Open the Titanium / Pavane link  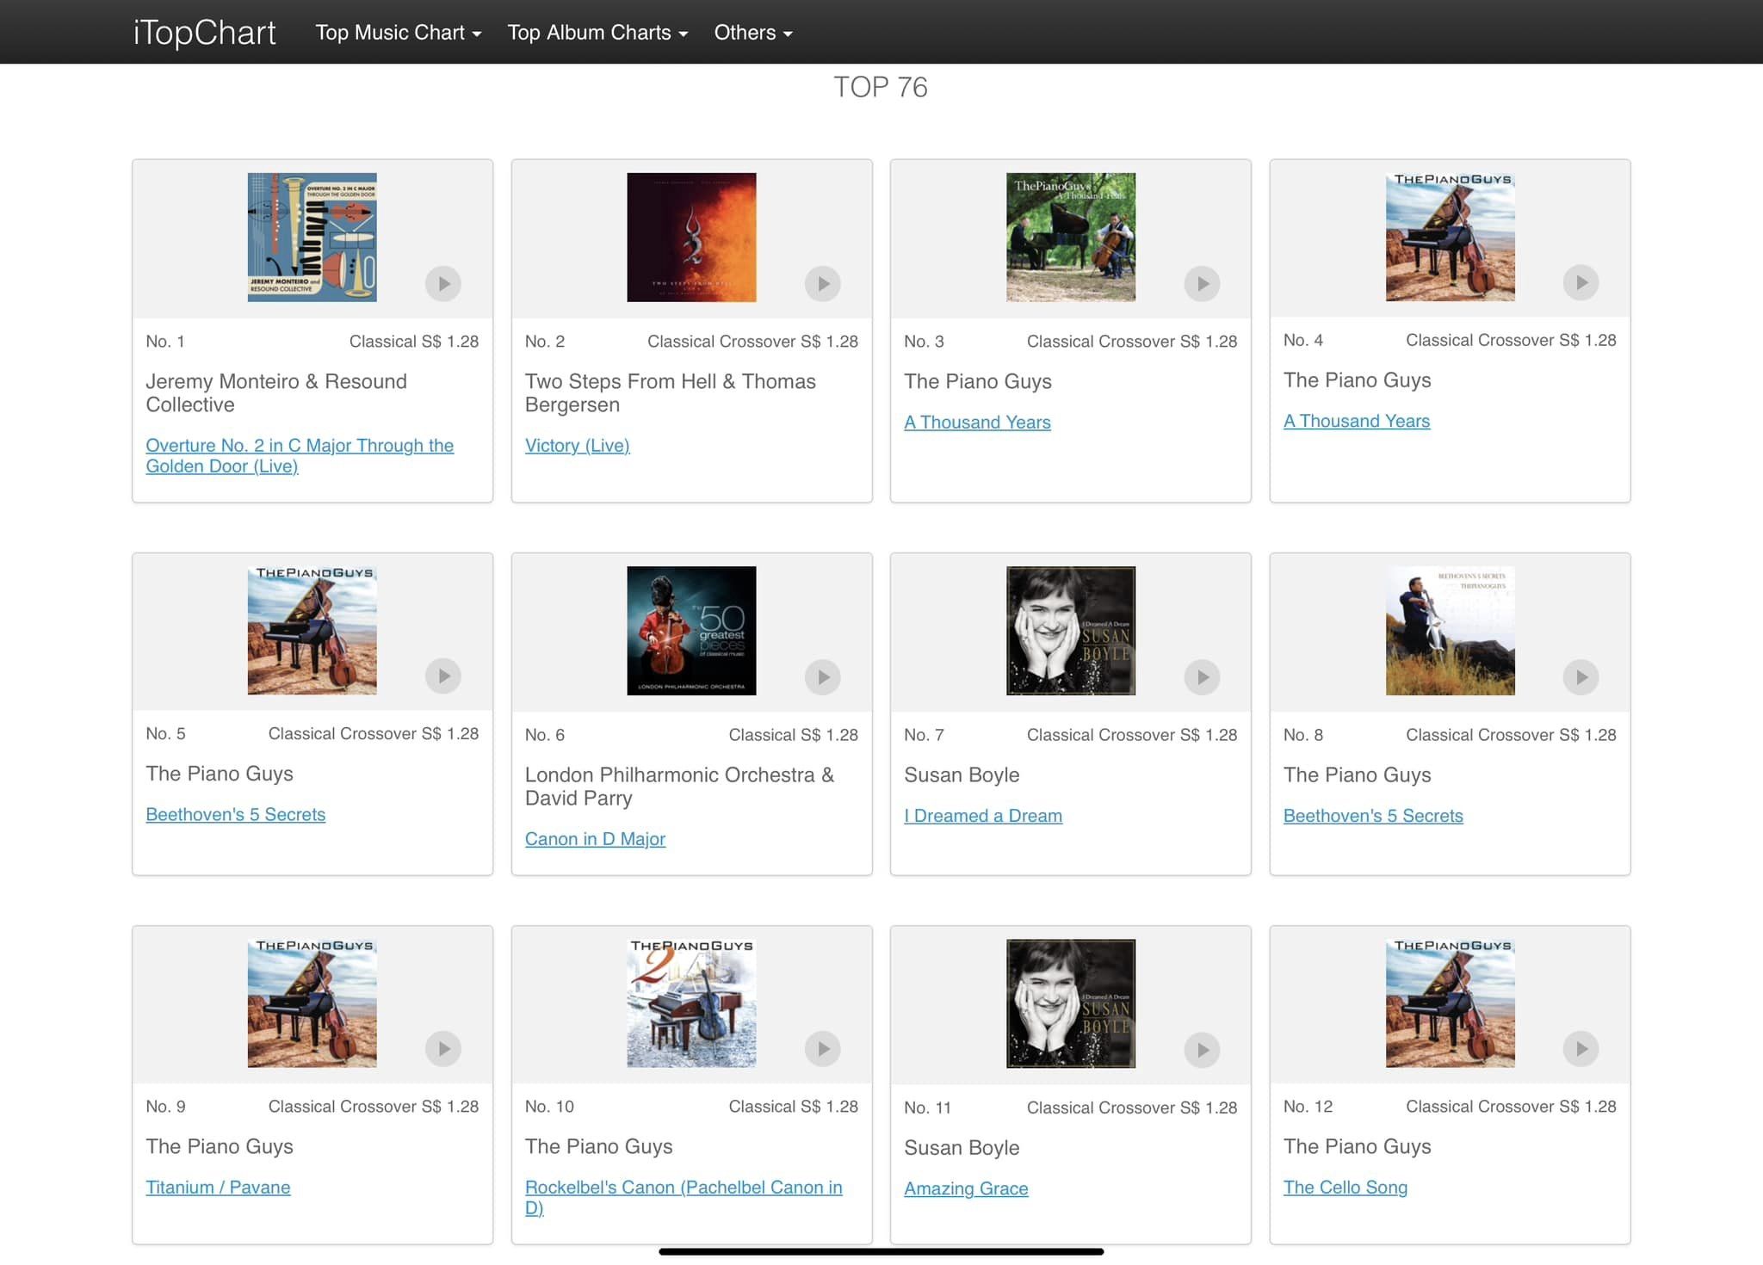pos(218,1187)
